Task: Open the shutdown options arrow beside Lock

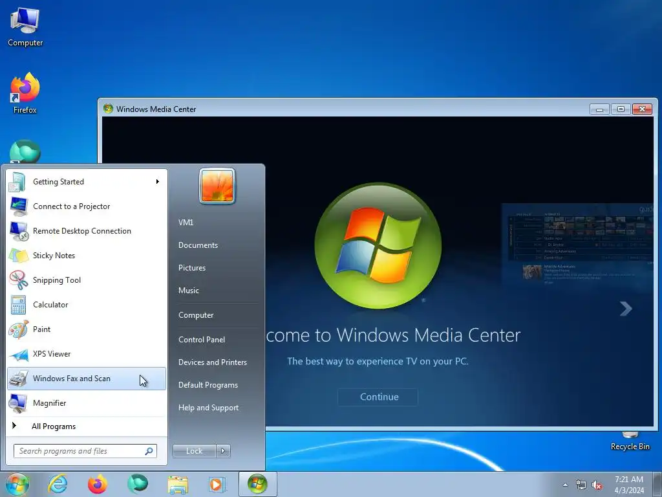Action: pos(223,451)
